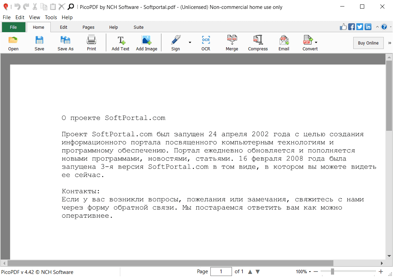Image resolution: width=393 pixels, height=277 pixels.
Task: Click the zoom slider handle
Action: click(332, 272)
